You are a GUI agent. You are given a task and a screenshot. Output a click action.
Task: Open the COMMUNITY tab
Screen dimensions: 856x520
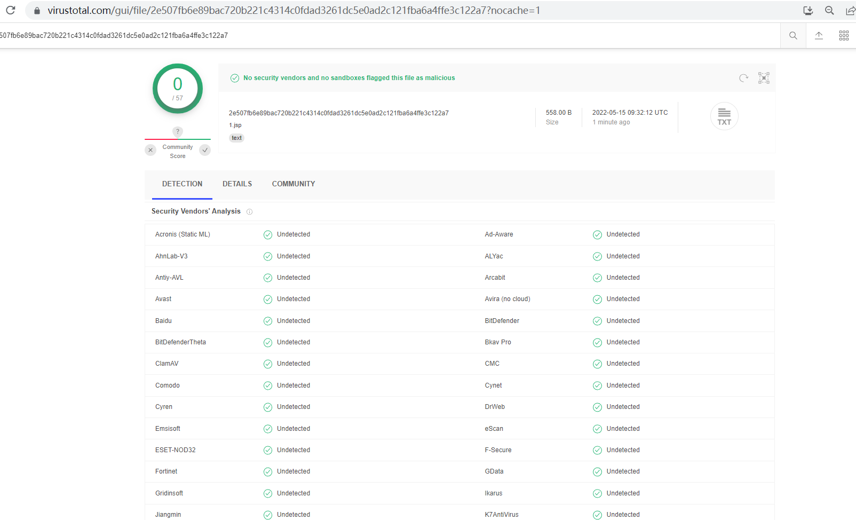294,184
